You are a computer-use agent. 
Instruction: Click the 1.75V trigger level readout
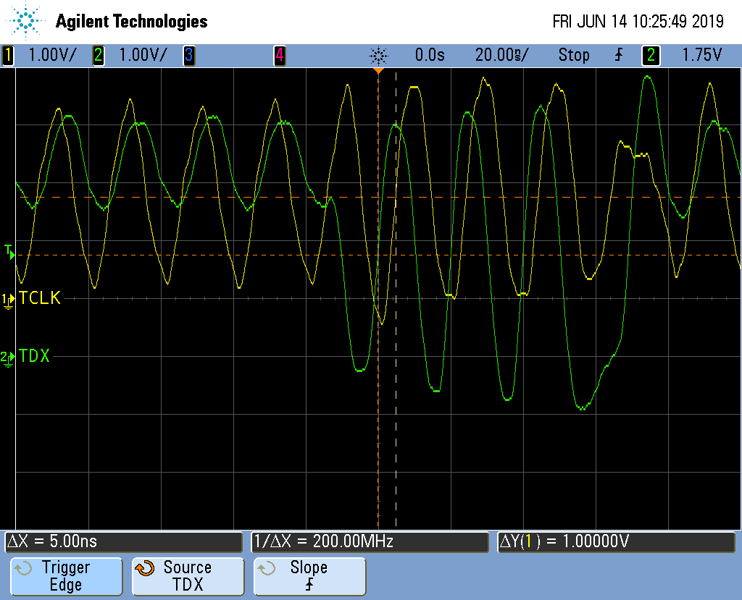[x=701, y=55]
